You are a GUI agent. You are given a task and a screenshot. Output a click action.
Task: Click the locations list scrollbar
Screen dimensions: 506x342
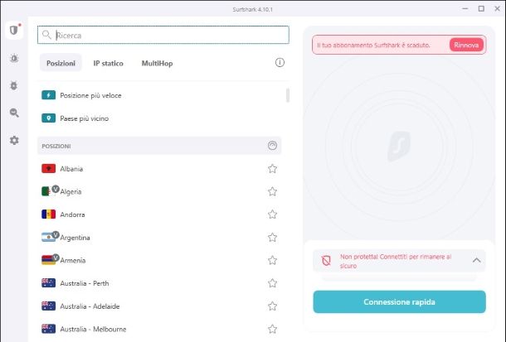pyautogui.click(x=288, y=94)
